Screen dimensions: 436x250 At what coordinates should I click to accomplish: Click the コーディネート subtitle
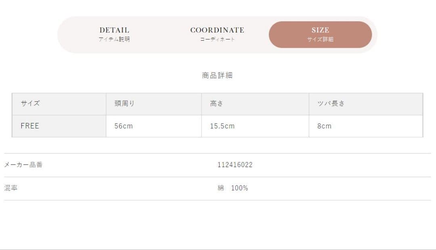pyautogui.click(x=217, y=39)
